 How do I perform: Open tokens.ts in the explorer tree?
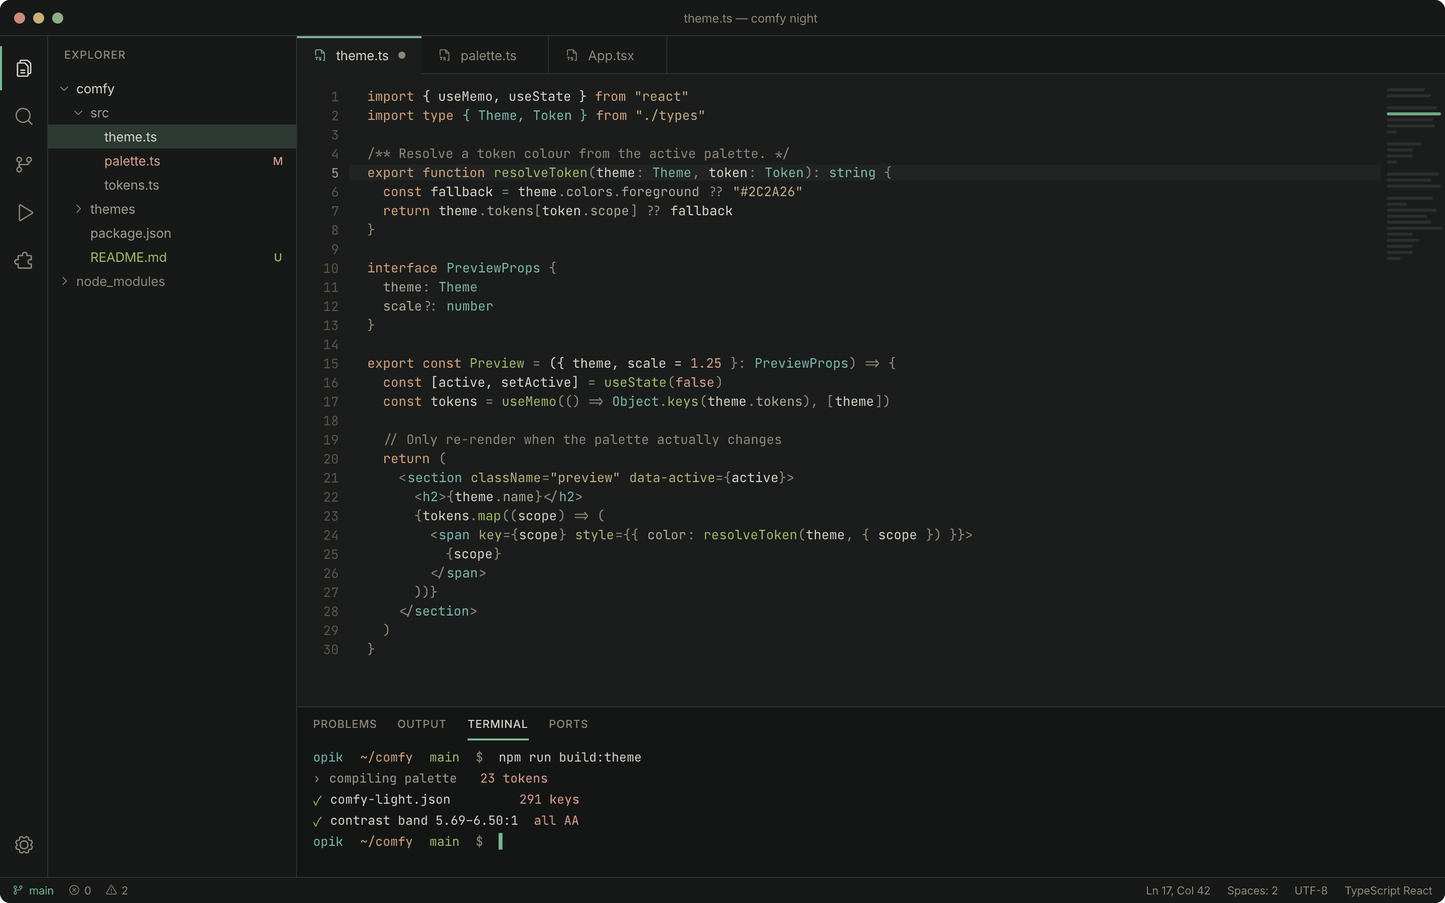(x=172, y=185)
